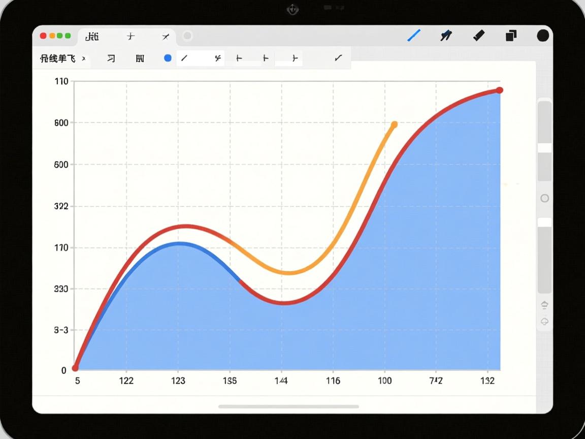Open the black color picker circle
The height and width of the screenshot is (439, 585).
543,36
